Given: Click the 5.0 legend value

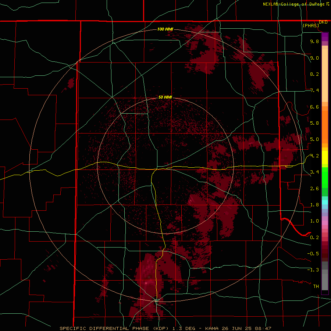Looking at the screenshot, I should click(x=314, y=139).
